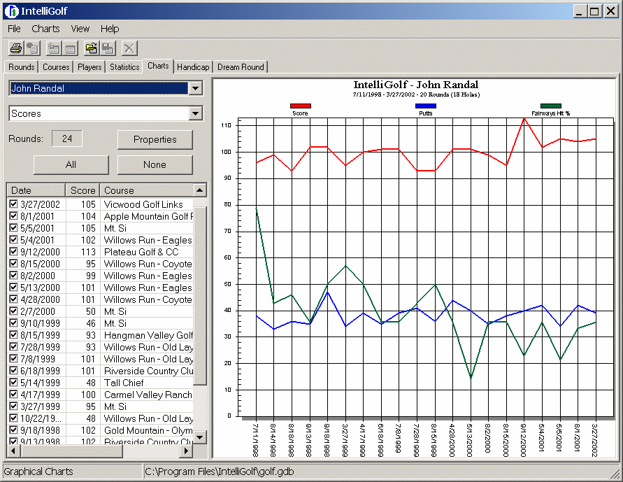Click the Rounds count field showing 24
Viewport: 623px width, 482px height.
(x=67, y=139)
